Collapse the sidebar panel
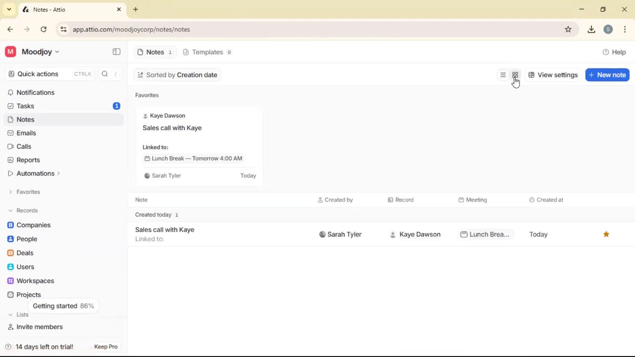This screenshot has height=357, width=635. point(116,52)
